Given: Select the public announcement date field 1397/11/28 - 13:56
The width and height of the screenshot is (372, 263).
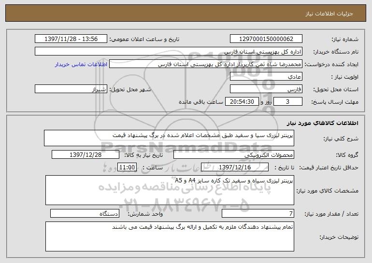Looking at the screenshot, I should pos(71,39).
